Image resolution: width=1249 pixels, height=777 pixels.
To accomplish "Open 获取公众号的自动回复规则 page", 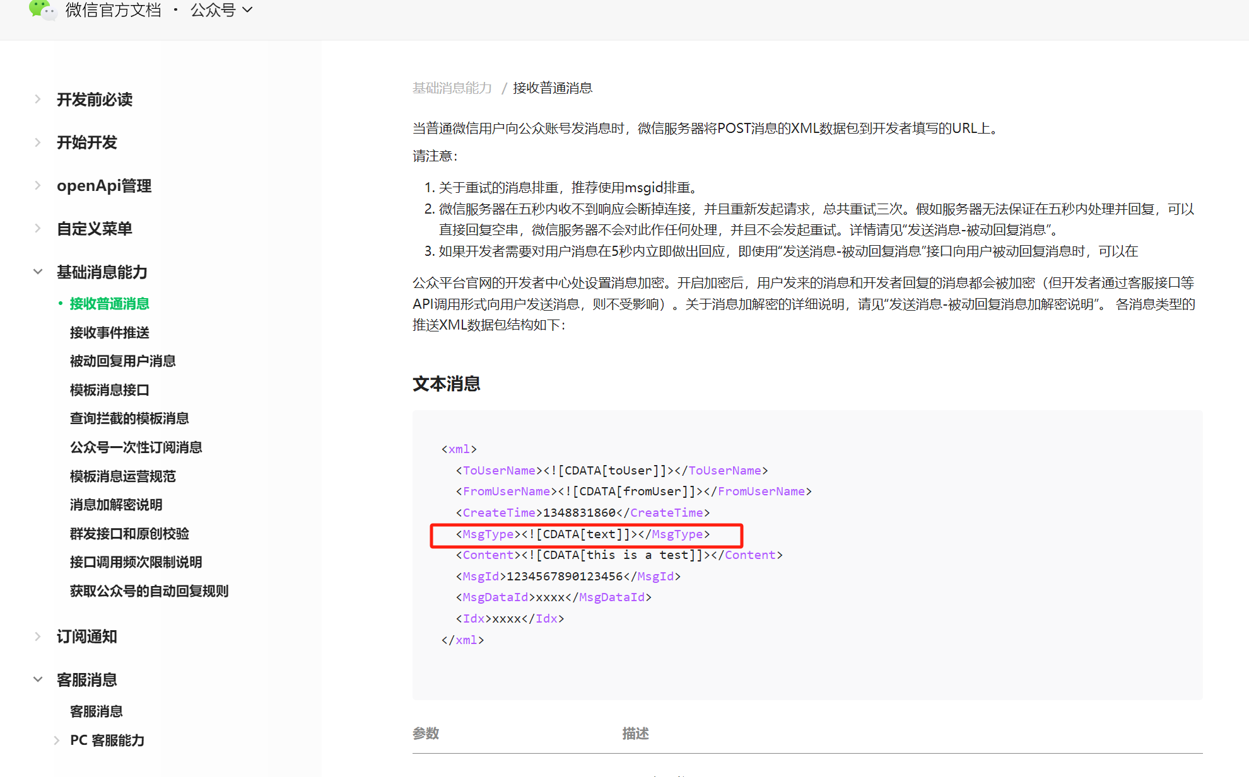I will click(x=149, y=591).
